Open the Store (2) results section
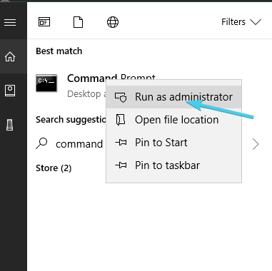Image resolution: width=272 pixels, height=271 pixels. 54,168
